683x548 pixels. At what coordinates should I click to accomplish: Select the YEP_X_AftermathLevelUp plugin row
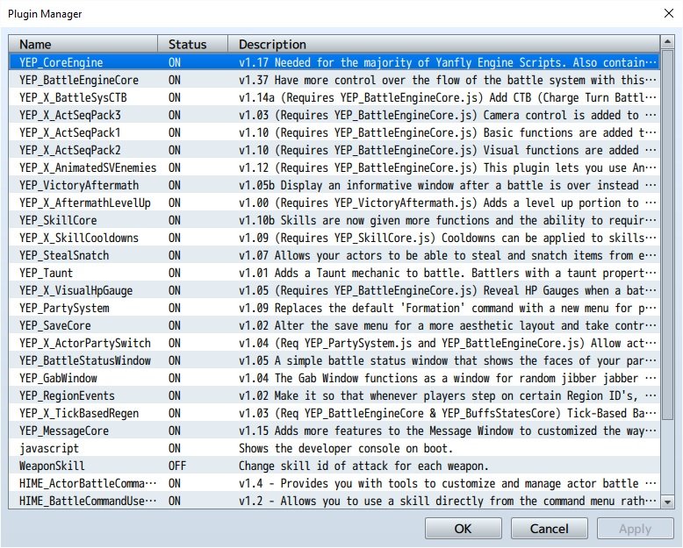coord(334,203)
